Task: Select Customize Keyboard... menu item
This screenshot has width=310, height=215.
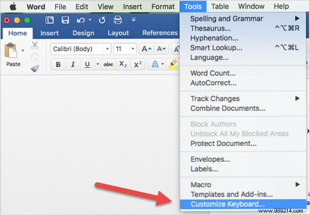Action: (243, 204)
